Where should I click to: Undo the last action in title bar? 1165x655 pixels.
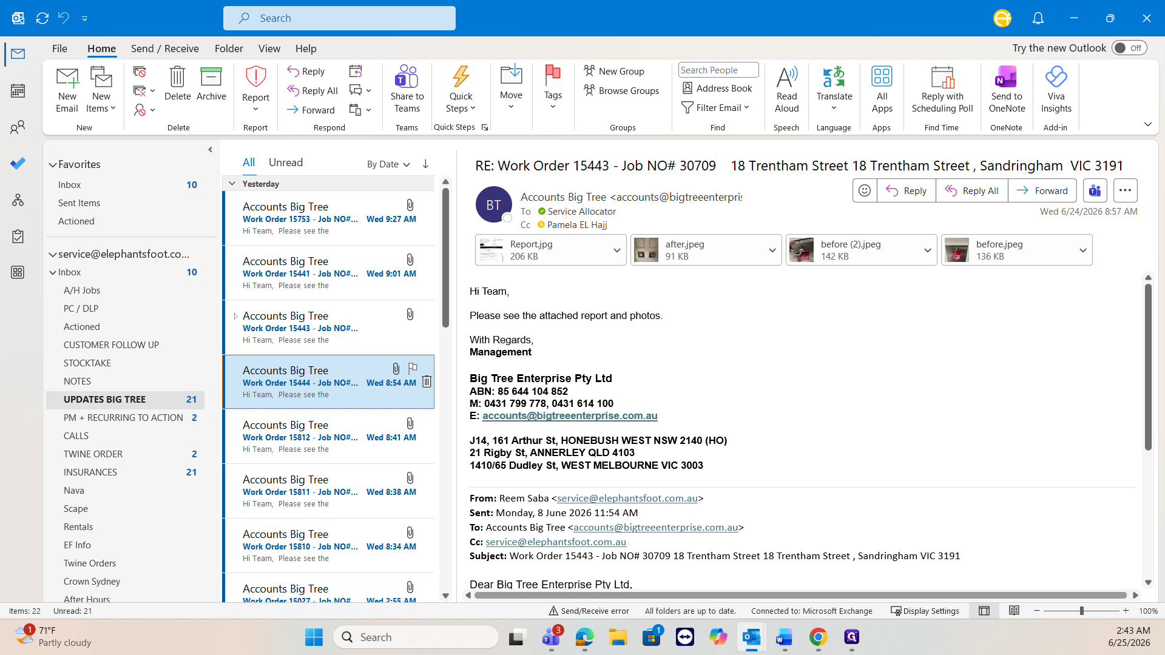click(x=64, y=18)
